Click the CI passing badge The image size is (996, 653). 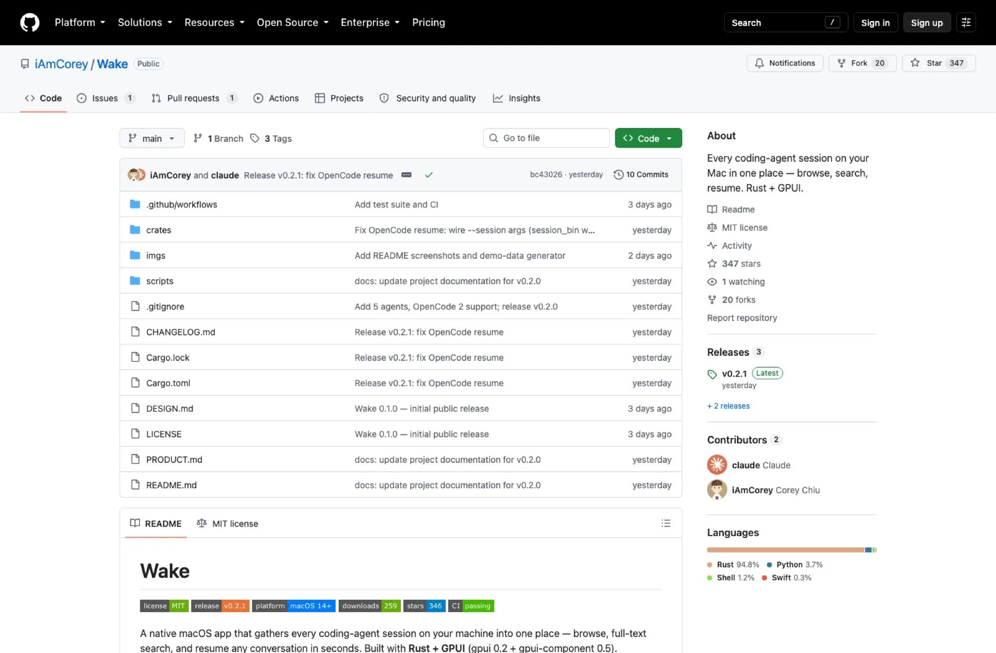(x=471, y=606)
